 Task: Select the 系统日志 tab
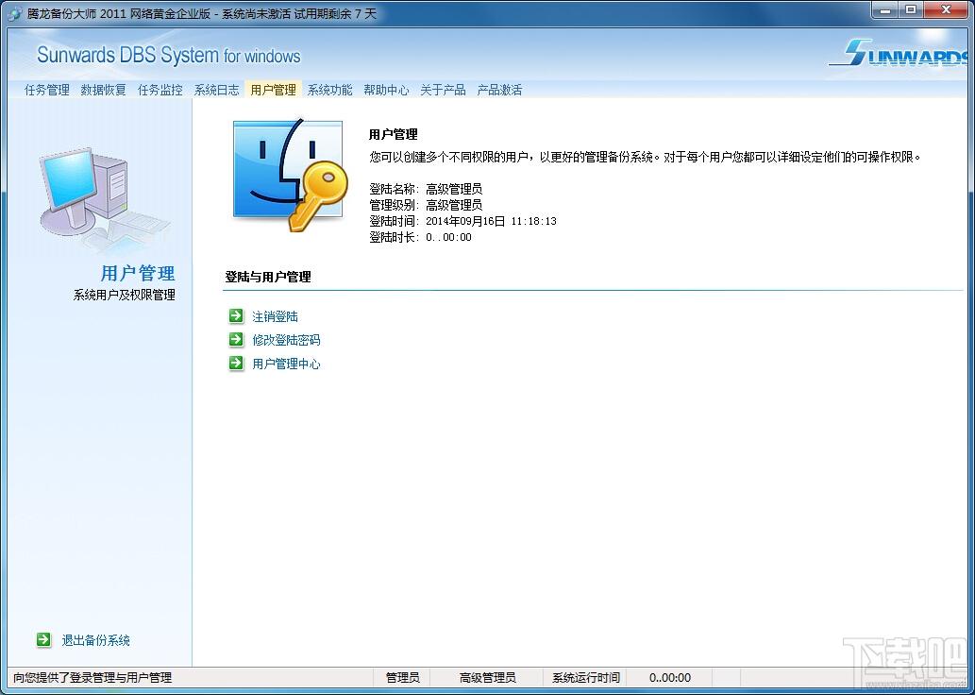click(216, 90)
